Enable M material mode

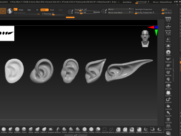(37, 10)
